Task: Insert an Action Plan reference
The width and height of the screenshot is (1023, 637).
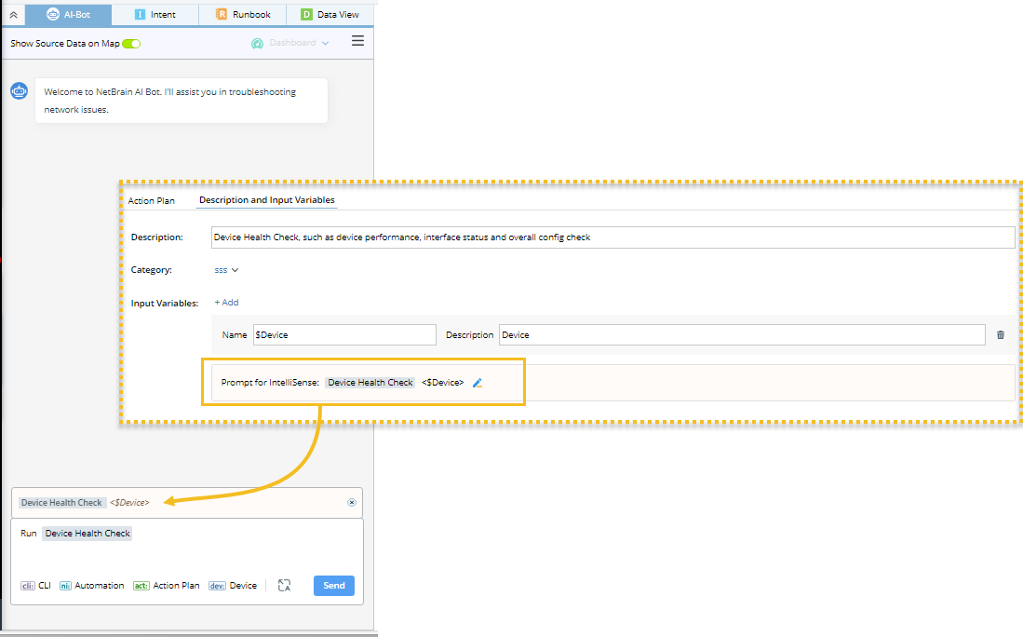Action: point(167,586)
